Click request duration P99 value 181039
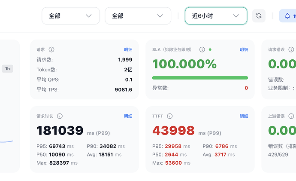This screenshot has height=181, width=296. (x=60, y=131)
